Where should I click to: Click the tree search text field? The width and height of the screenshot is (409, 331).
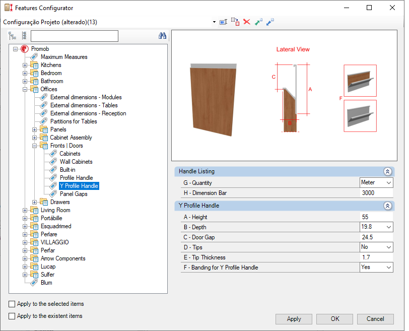[x=75, y=36]
